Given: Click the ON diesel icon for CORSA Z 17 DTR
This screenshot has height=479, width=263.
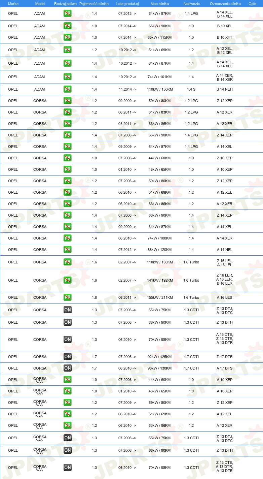Looking at the screenshot, I should pyautogui.click(x=67, y=357).
